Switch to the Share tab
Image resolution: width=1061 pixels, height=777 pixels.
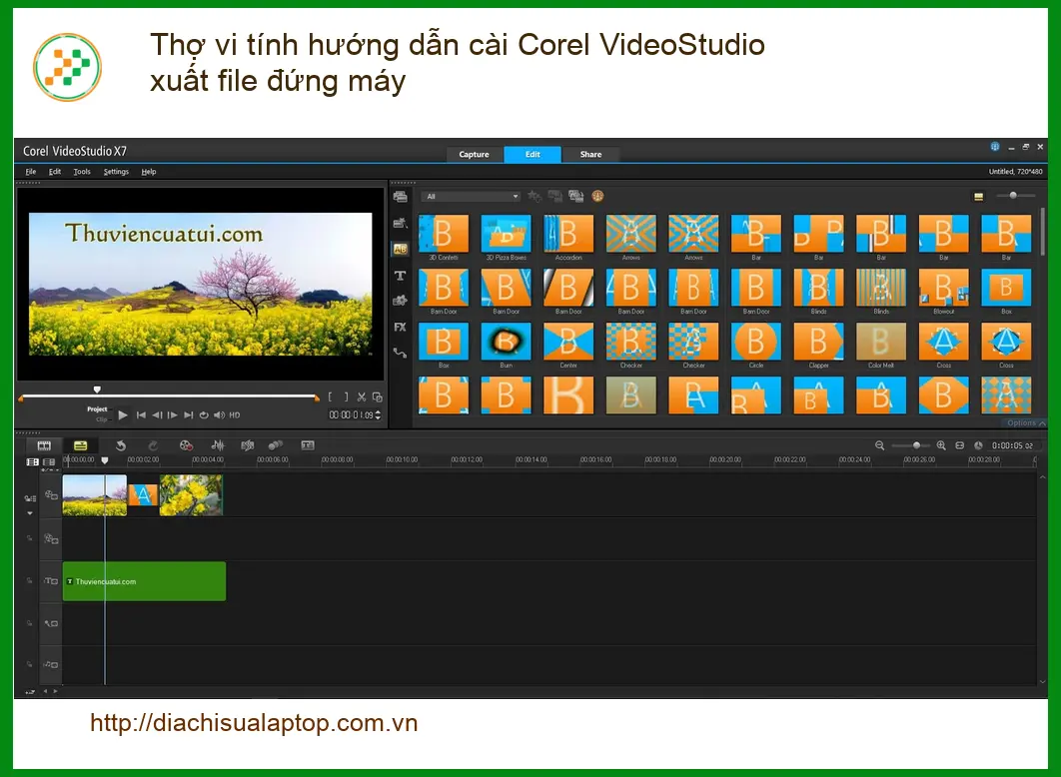590,154
